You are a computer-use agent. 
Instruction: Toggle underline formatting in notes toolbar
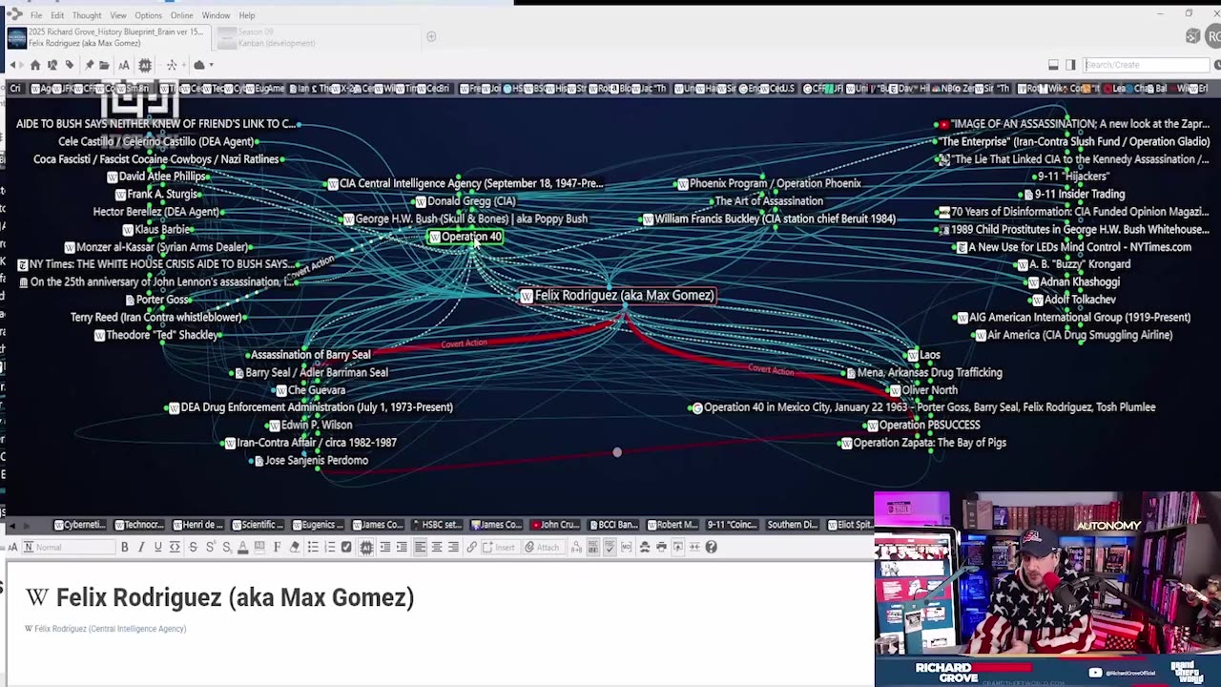(x=158, y=547)
